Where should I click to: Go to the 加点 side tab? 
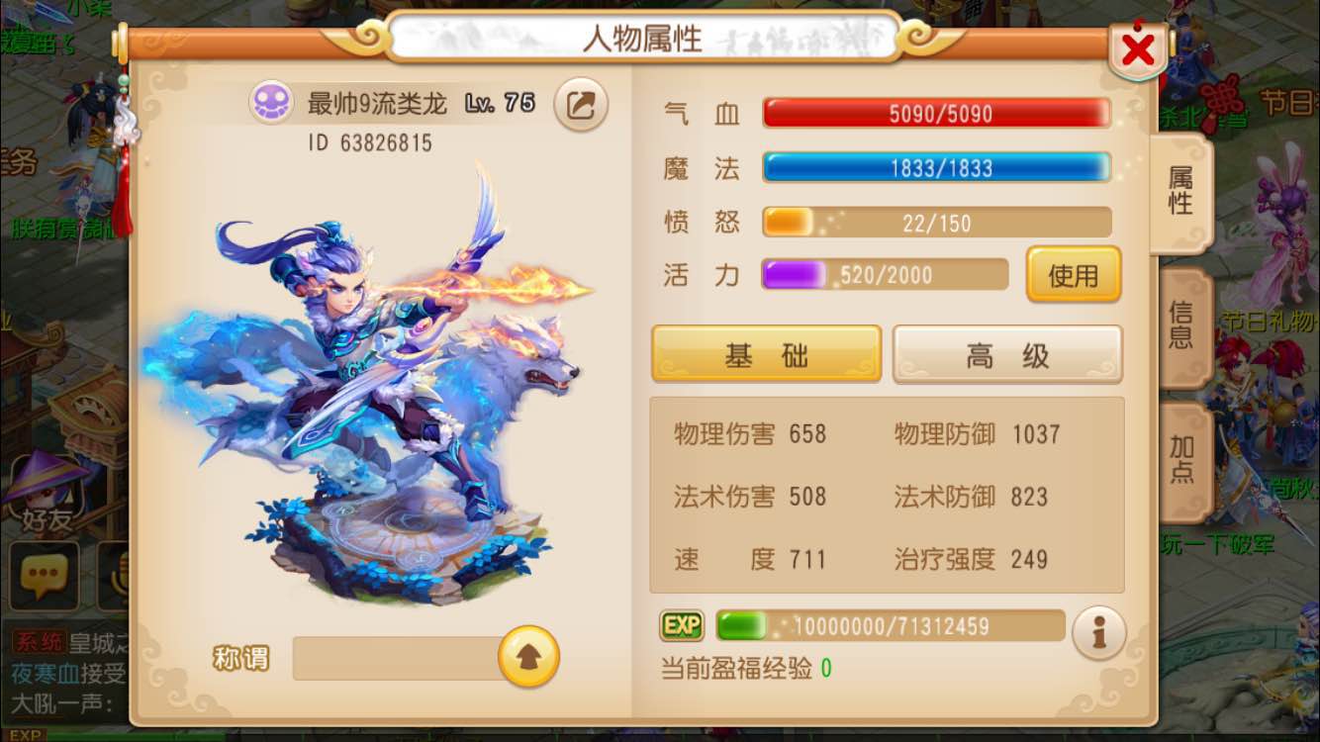pyautogui.click(x=1182, y=461)
